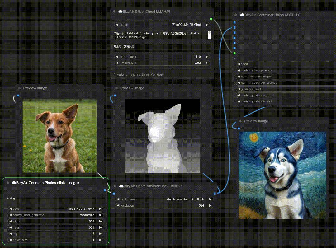336x248 pixels.
Task: Click the 'A dog' prompt text field
Action: (x=55, y=198)
